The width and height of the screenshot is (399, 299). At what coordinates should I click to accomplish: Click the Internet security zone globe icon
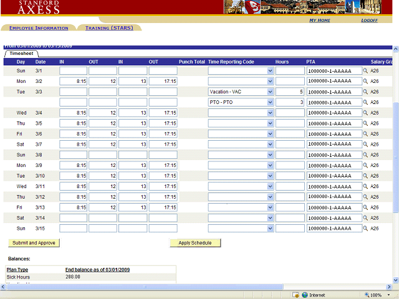coord(305,295)
